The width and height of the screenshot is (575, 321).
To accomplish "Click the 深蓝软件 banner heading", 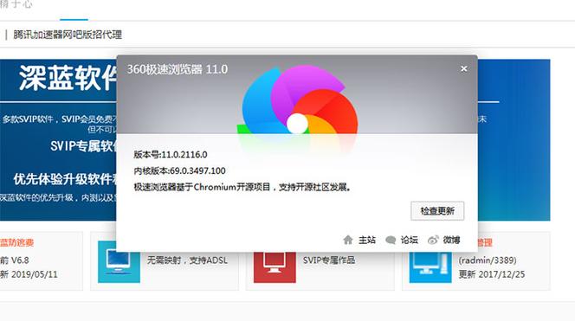I will 68,78.
